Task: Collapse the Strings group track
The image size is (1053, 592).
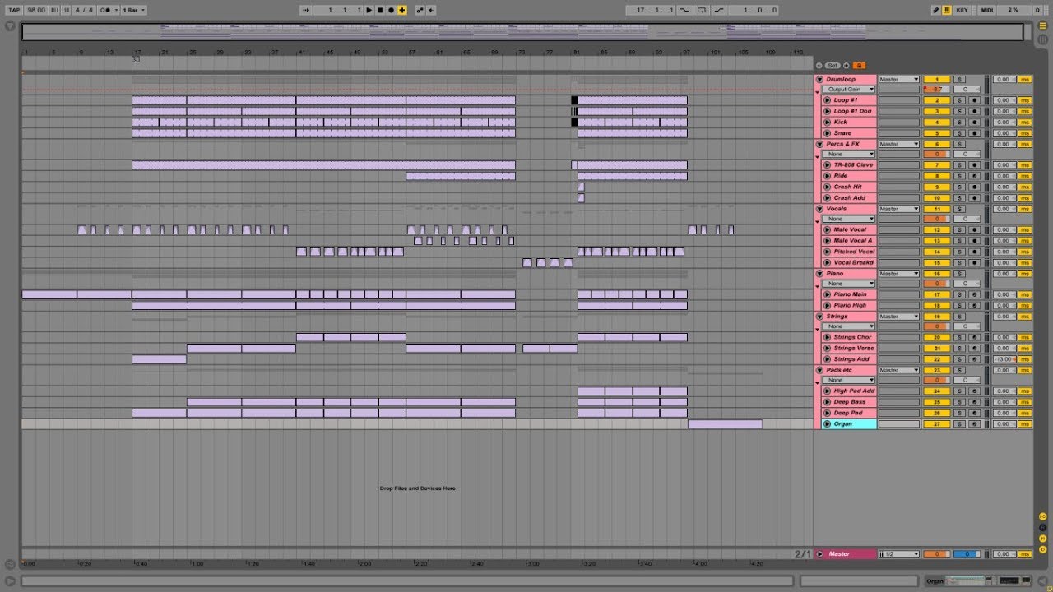Action: (819, 317)
